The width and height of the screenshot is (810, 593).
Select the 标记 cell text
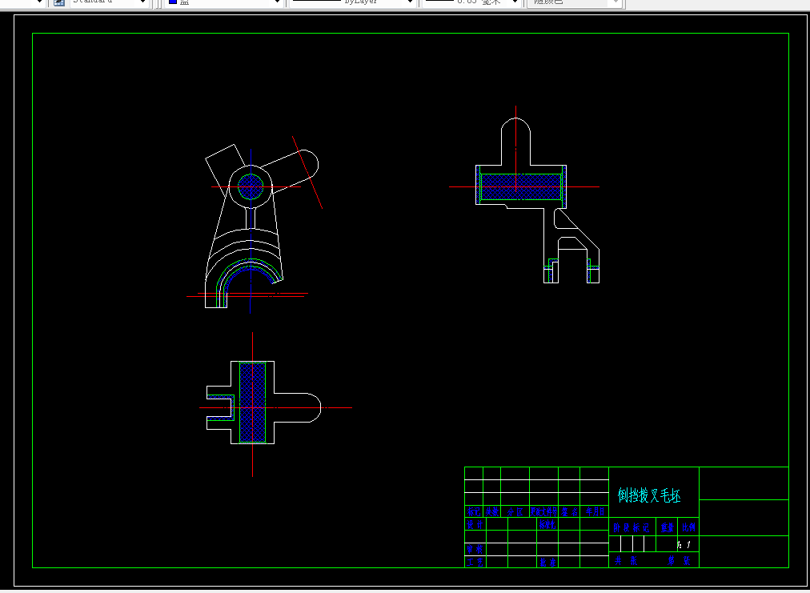click(474, 512)
